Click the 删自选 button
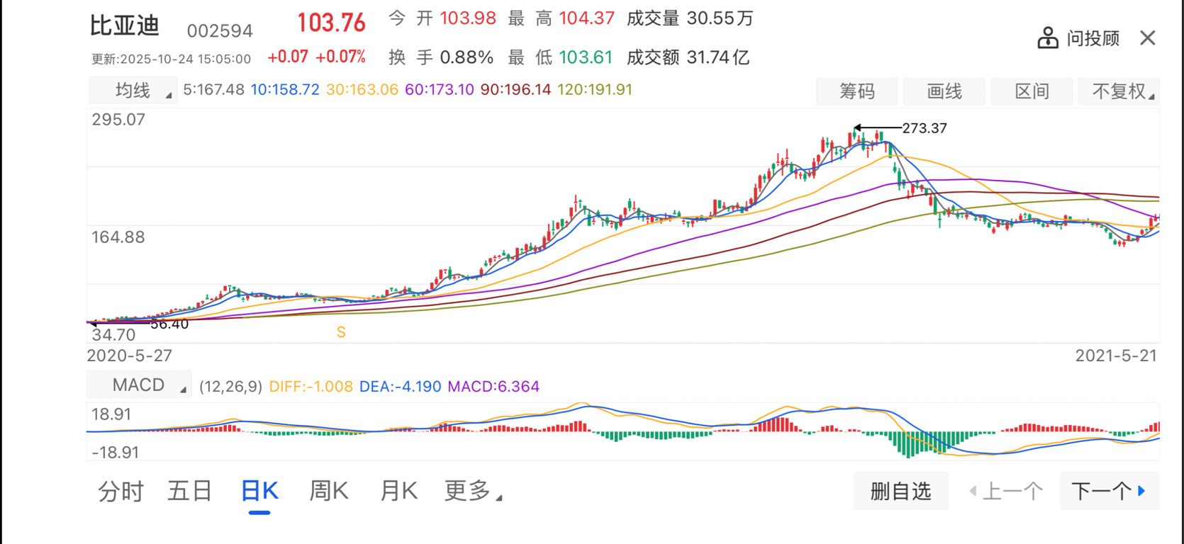This screenshot has height=544, width=1184. click(x=901, y=491)
